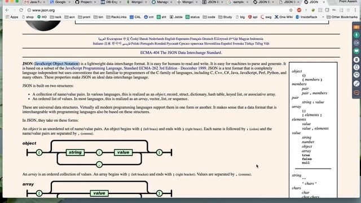The height and width of the screenshot is (203, 361).
Task: Switch to the Google tab
Action: (x=60, y=2)
